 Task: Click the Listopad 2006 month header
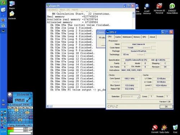pos(20,105)
